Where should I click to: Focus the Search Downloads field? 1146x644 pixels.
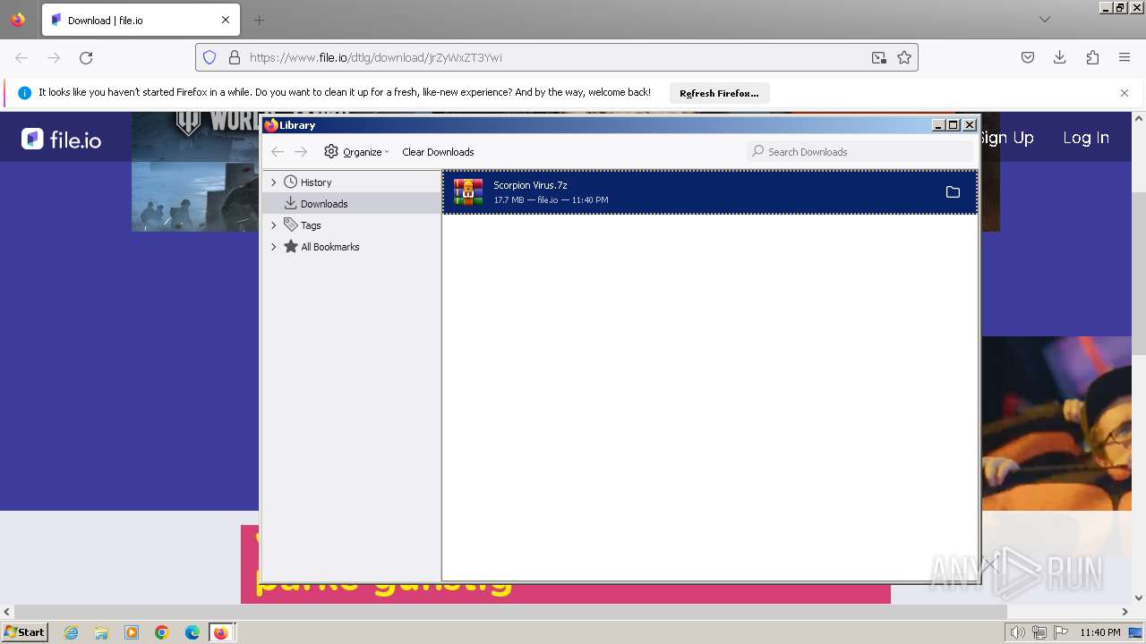[x=860, y=152]
